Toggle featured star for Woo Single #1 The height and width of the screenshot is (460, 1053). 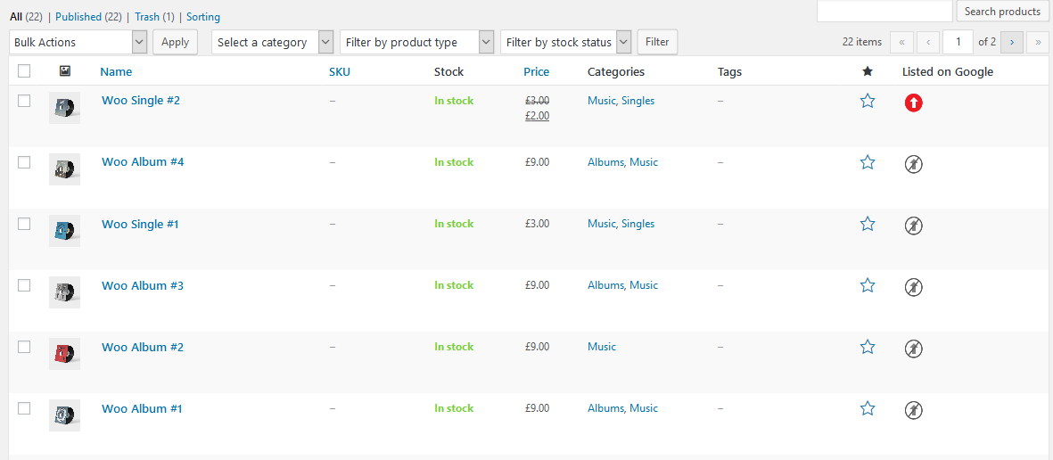(868, 224)
